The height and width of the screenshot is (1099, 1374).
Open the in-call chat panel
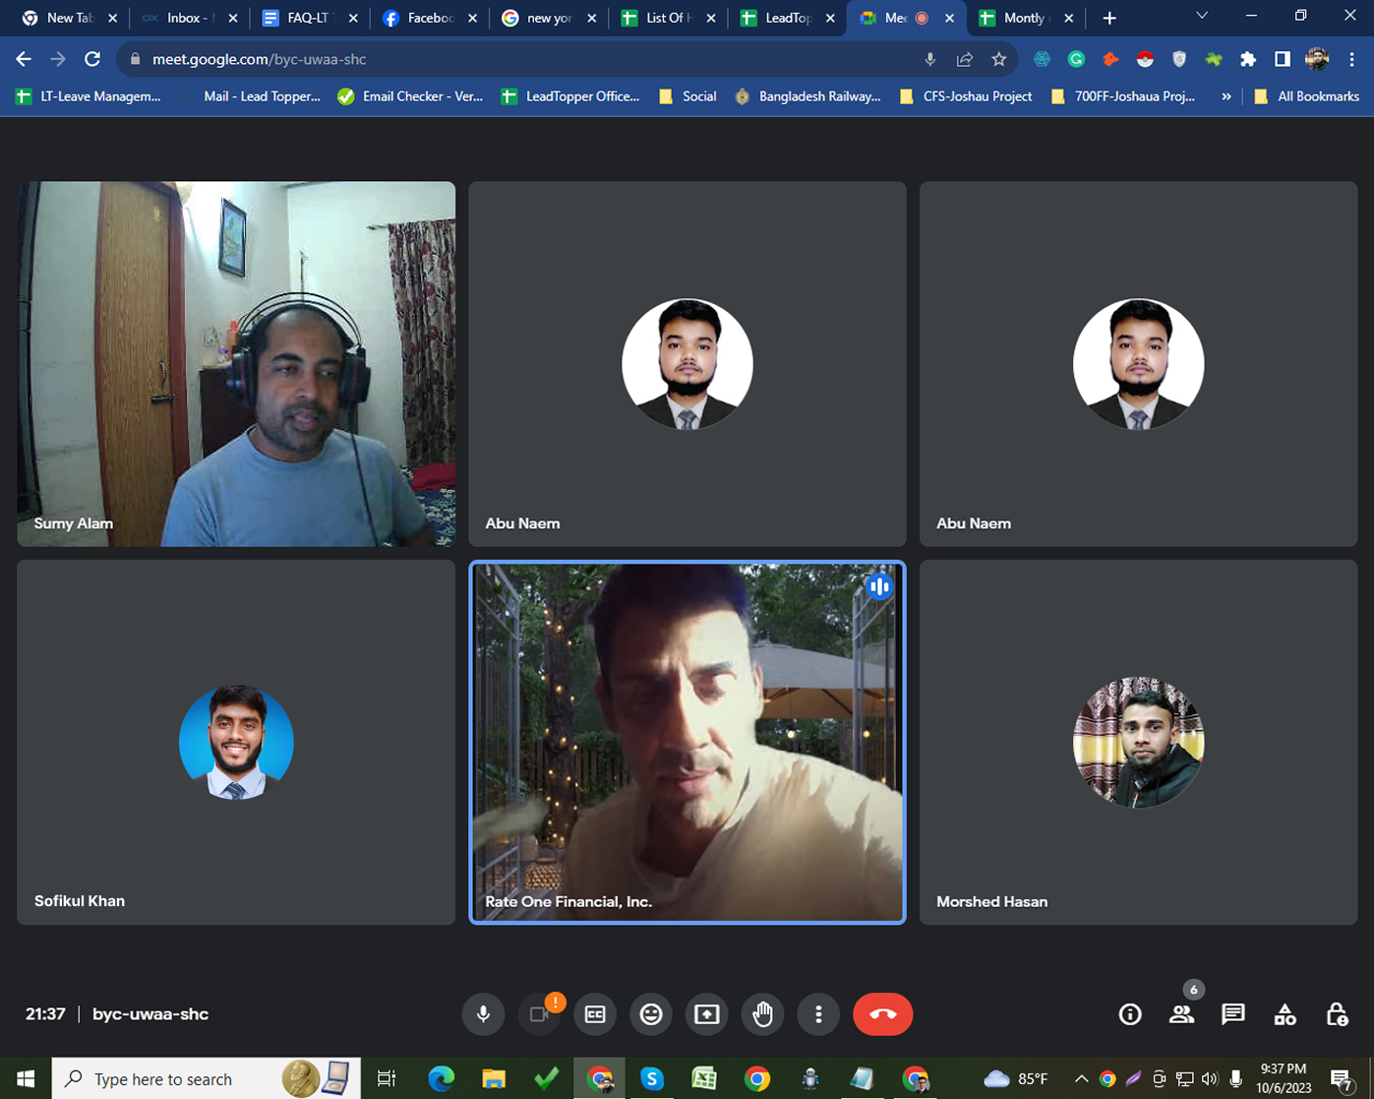point(1232,1014)
